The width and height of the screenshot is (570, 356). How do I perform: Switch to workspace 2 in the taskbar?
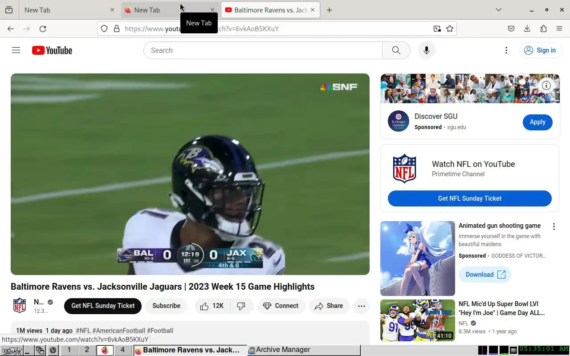87,350
